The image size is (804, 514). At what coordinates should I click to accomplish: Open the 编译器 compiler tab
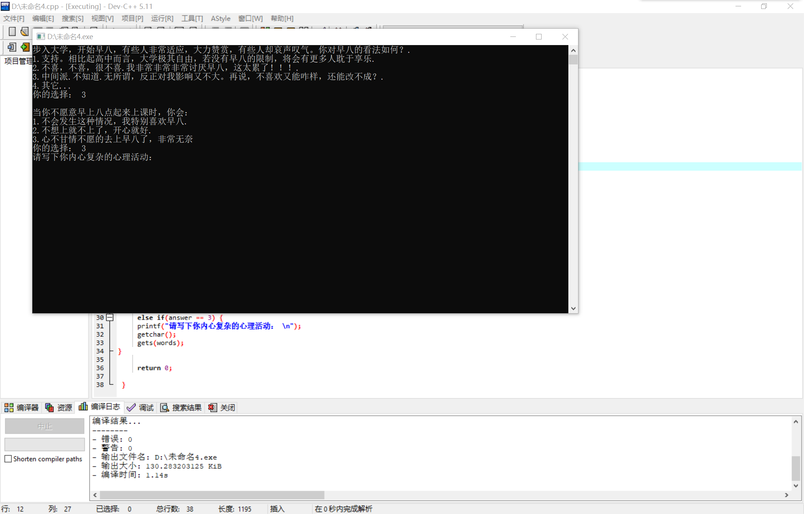(22, 407)
